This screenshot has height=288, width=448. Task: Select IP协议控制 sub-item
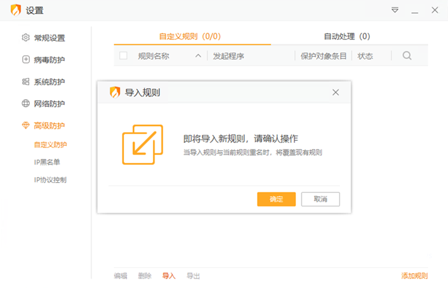[x=50, y=180]
